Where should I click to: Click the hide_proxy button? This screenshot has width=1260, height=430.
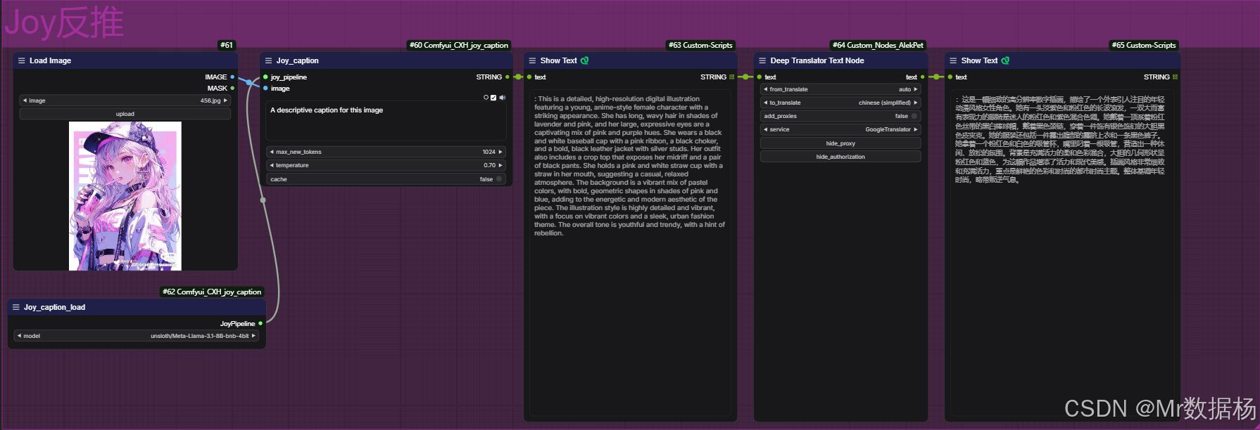[x=840, y=143]
